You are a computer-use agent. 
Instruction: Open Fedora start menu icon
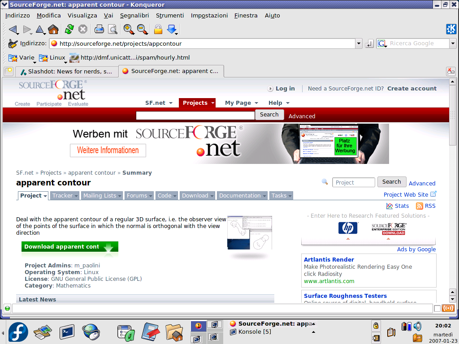point(18,332)
